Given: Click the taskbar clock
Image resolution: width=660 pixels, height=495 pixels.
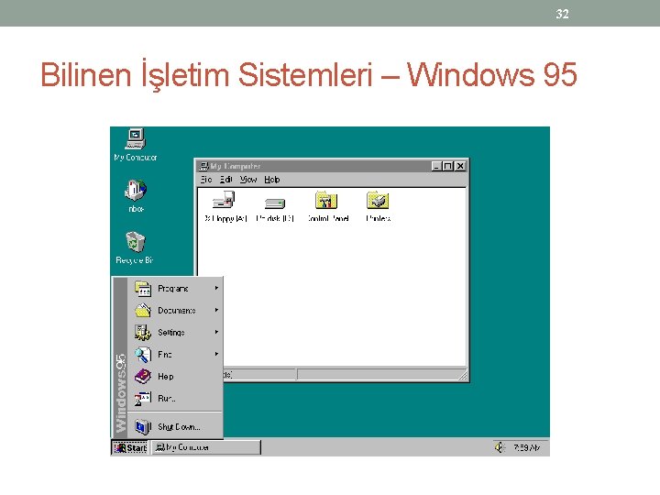Looking at the screenshot, I should (527, 447).
